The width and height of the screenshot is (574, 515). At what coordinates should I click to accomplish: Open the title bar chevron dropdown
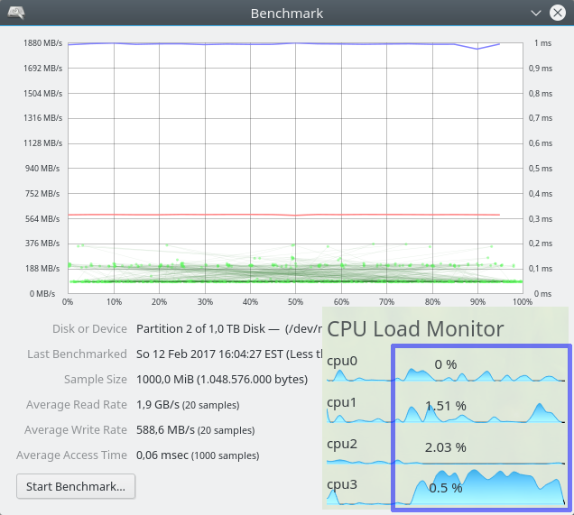point(535,14)
